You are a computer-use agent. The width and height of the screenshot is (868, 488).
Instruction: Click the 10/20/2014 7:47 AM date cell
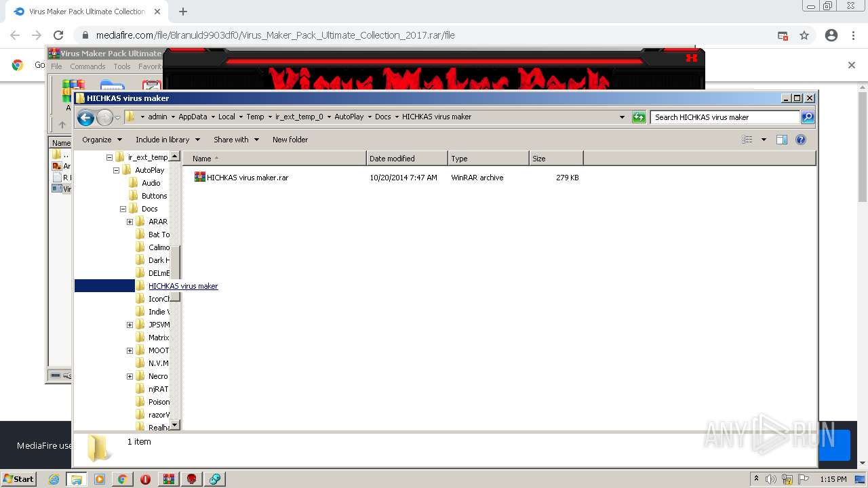coord(403,178)
